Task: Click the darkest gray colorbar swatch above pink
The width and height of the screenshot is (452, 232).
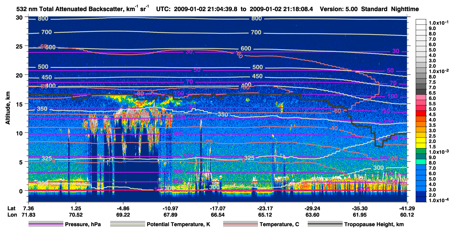Action: (x=421, y=92)
